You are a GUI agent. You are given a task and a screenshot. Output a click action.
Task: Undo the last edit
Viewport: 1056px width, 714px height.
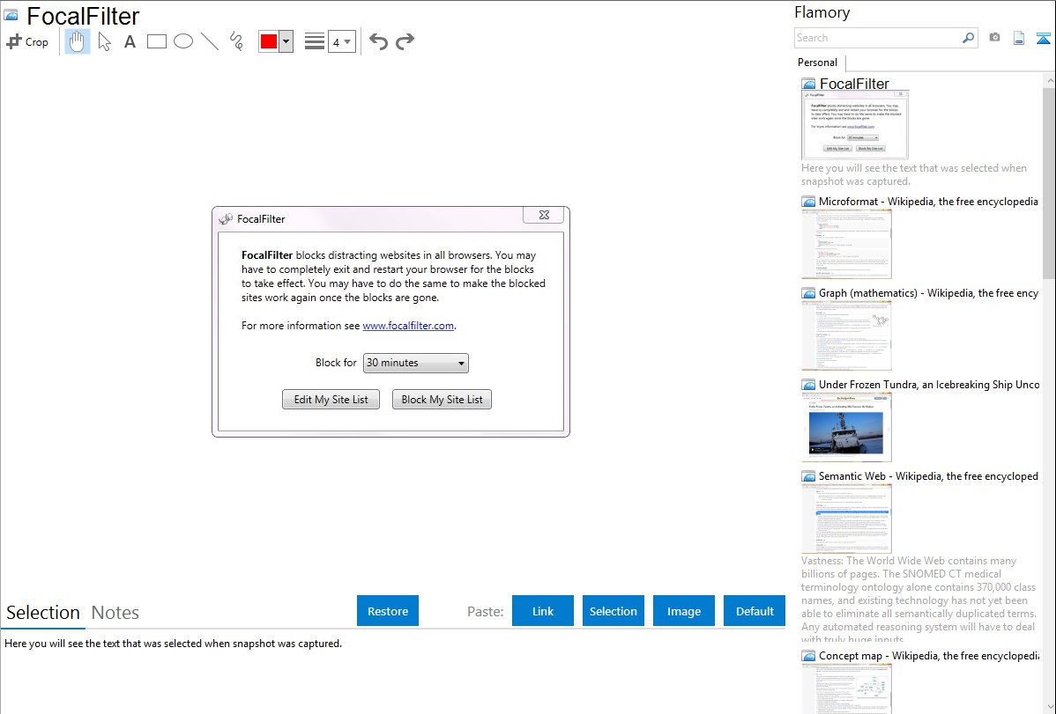pos(378,41)
